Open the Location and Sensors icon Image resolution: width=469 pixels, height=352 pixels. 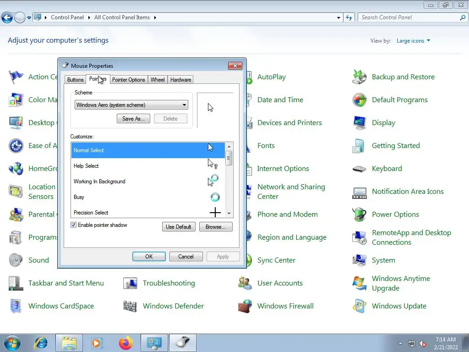pyautogui.click(x=16, y=192)
